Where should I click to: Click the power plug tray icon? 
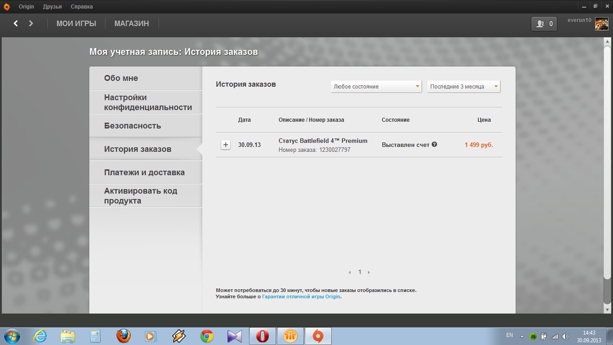(543, 336)
